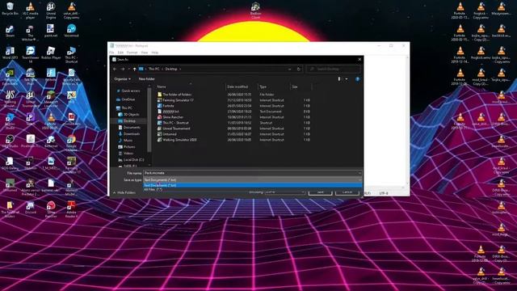
Task: Select Downloads in navigation pane
Action: point(132,134)
